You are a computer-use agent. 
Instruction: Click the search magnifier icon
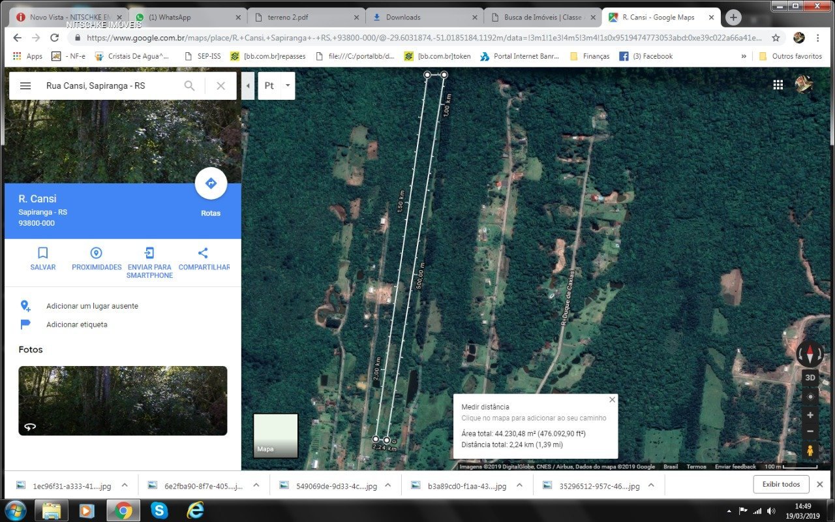189,85
